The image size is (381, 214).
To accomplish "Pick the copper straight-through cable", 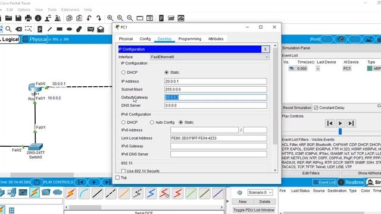I will click(98, 193).
